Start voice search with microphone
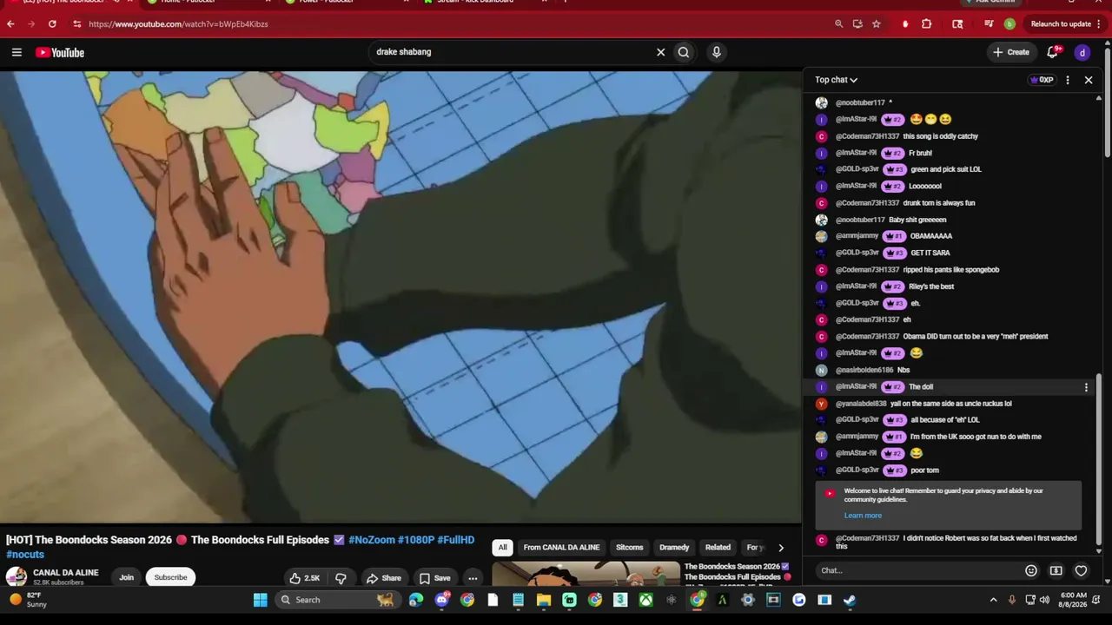Image resolution: width=1112 pixels, height=625 pixels. click(716, 52)
